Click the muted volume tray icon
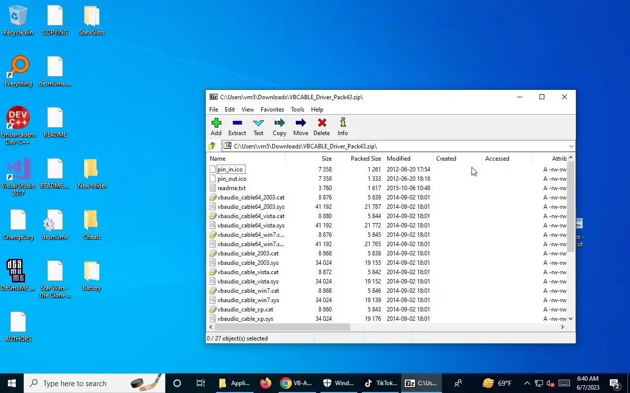 [551, 383]
